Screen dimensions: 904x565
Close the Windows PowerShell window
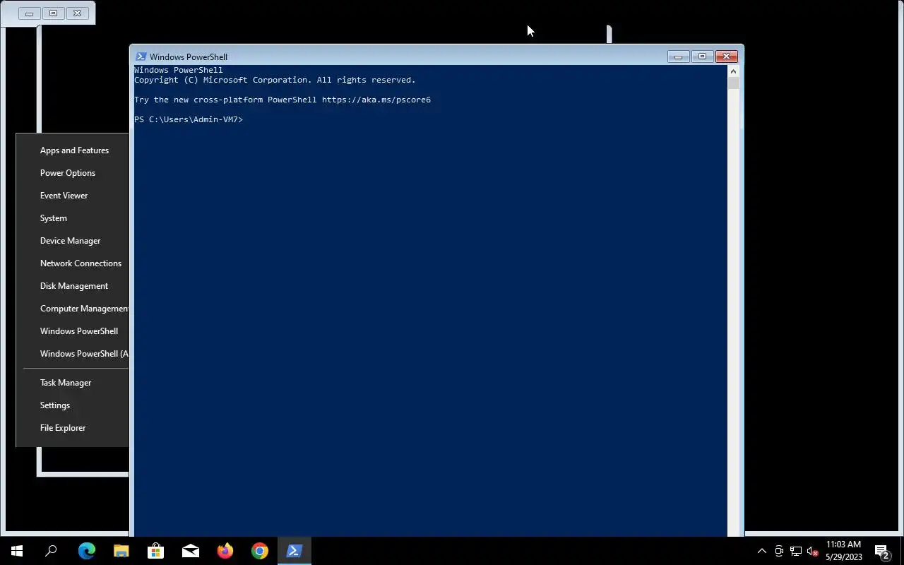click(x=726, y=56)
